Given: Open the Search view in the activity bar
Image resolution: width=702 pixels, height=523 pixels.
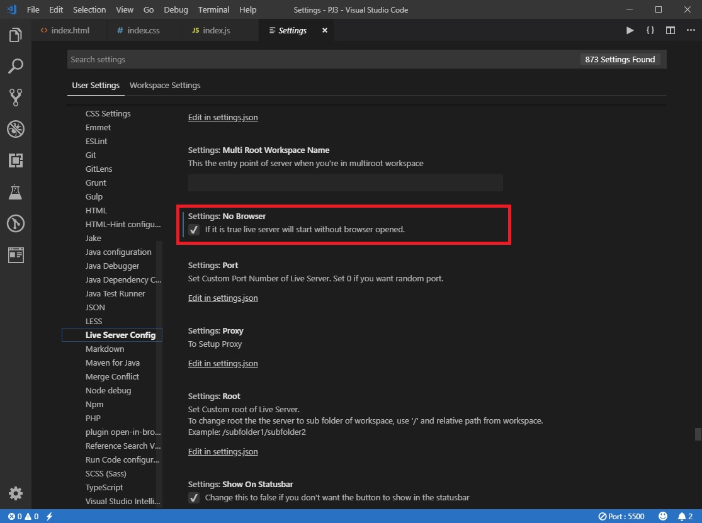Looking at the screenshot, I should tap(15, 66).
